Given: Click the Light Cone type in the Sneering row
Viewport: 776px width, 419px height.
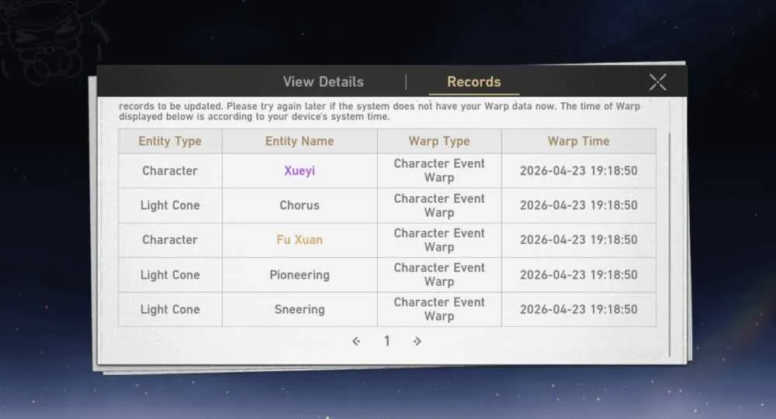Looking at the screenshot, I should 170,309.
